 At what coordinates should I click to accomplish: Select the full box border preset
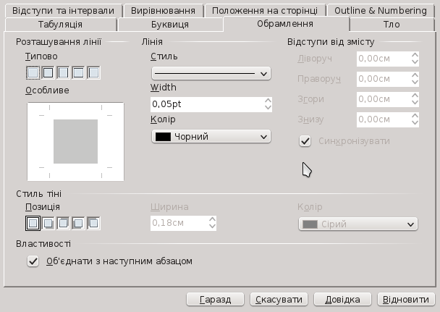coord(48,72)
